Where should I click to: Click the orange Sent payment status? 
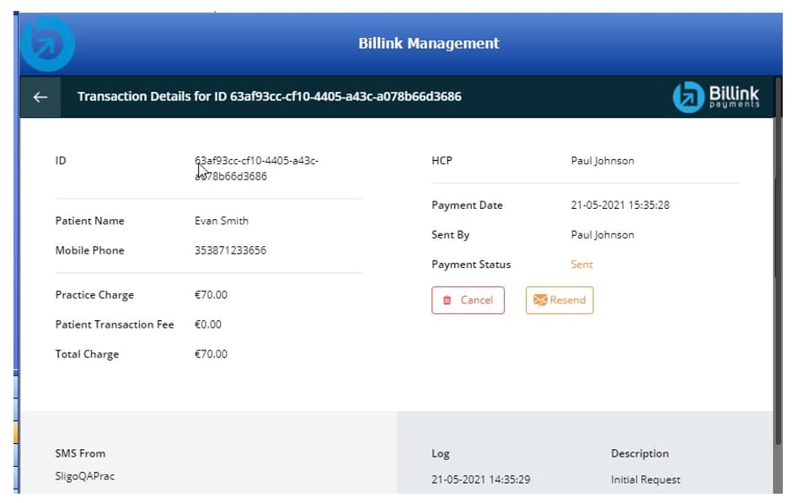(x=581, y=265)
